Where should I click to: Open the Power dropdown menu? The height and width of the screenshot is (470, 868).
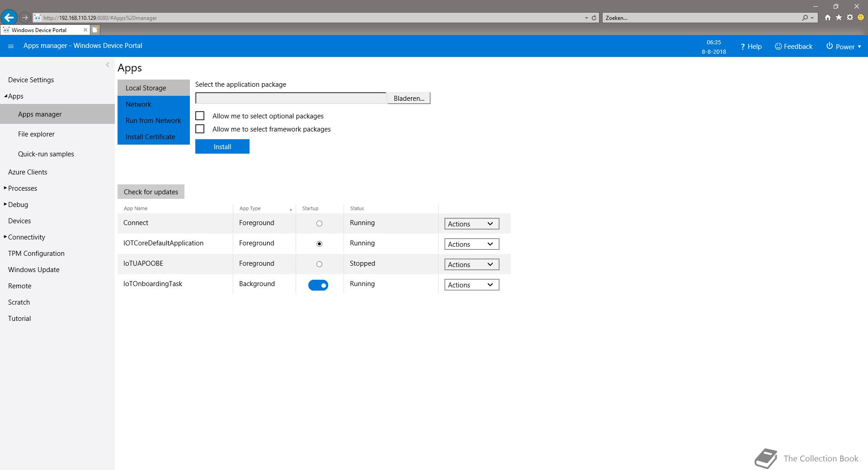pos(844,47)
